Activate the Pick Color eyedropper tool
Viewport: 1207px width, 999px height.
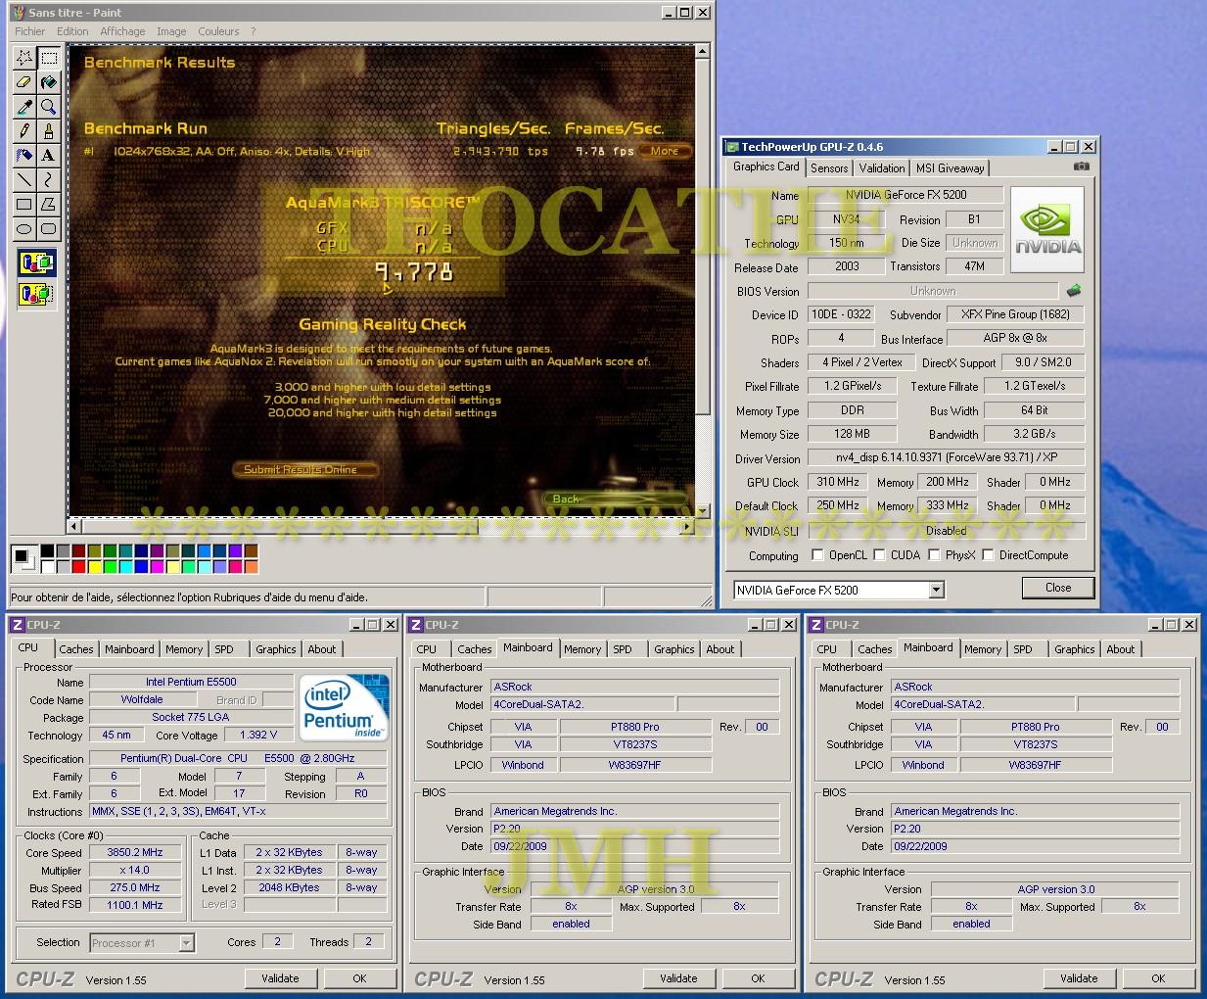(x=24, y=107)
